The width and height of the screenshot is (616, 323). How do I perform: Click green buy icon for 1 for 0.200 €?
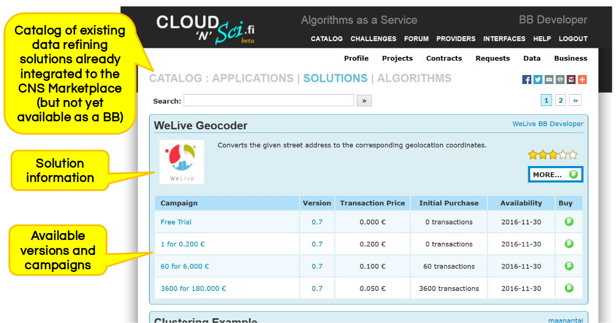click(x=569, y=244)
